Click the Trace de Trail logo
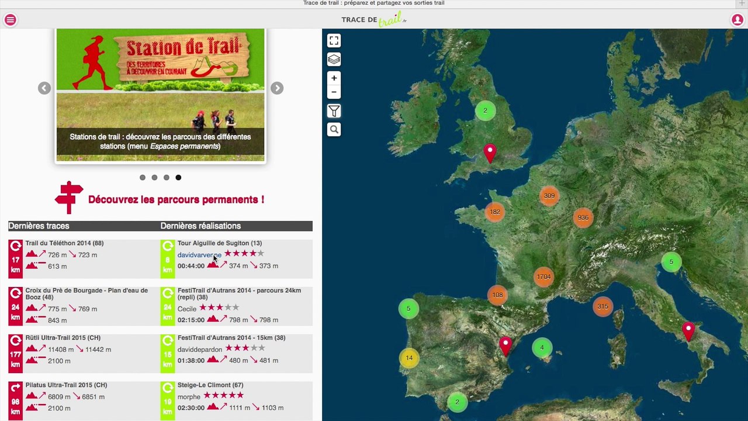This screenshot has width=748, height=421. 374,20
